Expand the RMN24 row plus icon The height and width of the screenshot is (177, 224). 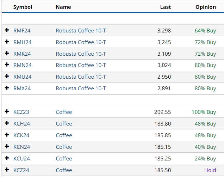7,65
